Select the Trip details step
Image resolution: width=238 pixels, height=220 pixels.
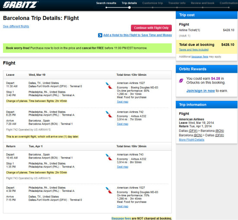click(x=129, y=3)
